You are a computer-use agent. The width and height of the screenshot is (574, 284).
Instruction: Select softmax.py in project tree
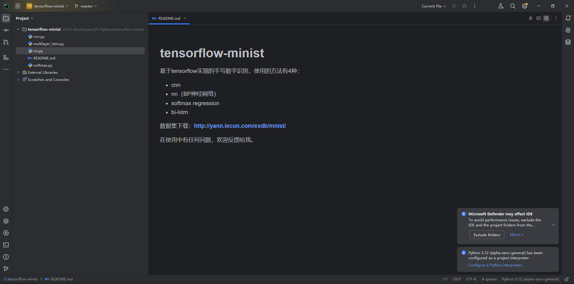point(80,65)
